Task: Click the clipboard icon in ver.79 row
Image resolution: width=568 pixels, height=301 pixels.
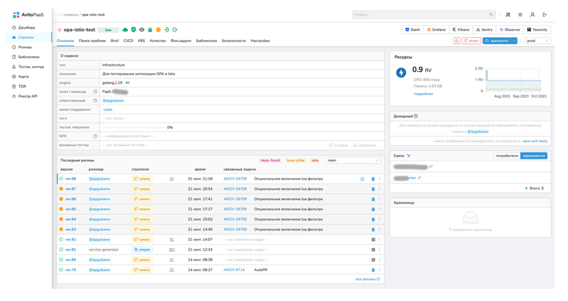Action: [x=373, y=270]
